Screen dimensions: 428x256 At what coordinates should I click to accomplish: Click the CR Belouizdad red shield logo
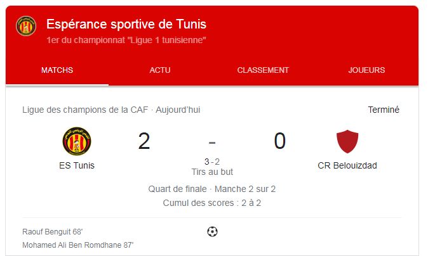click(x=347, y=141)
